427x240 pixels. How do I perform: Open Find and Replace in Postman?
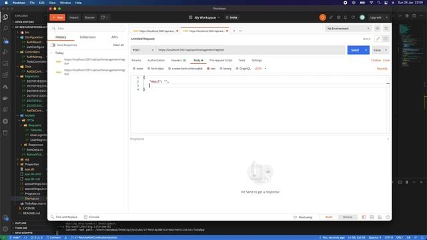click(x=64, y=217)
